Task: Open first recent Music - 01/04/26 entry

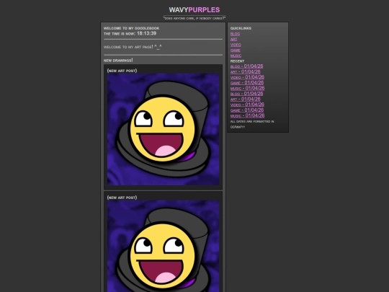Action: click(247, 88)
